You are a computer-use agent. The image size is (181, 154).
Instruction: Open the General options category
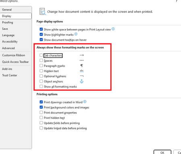16,10
